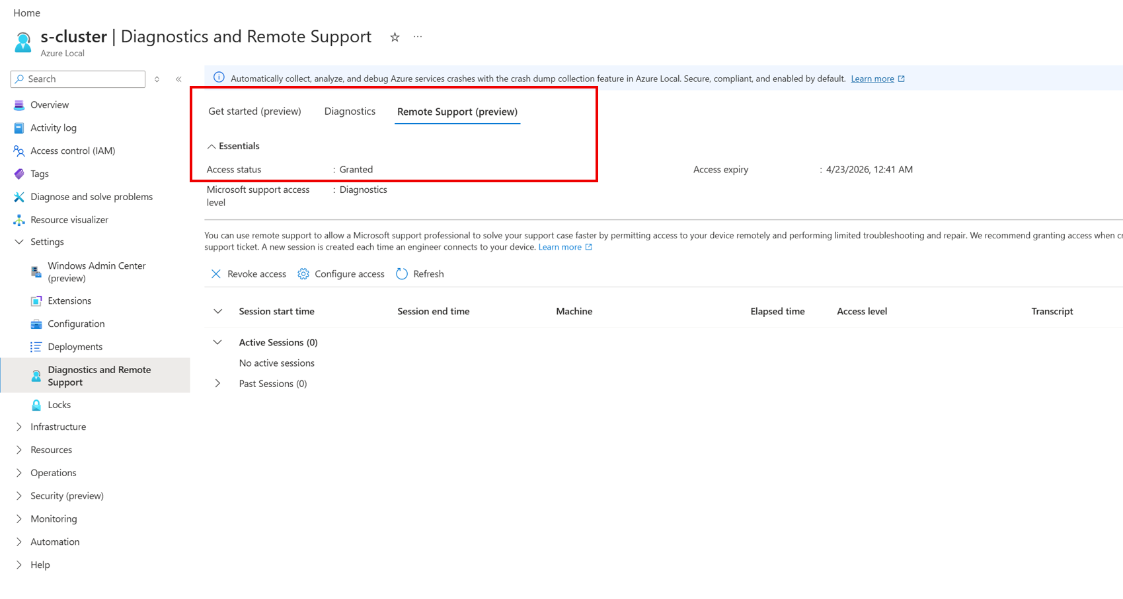Image resolution: width=1123 pixels, height=599 pixels.
Task: Click the Revoke access button
Action: [x=249, y=274]
